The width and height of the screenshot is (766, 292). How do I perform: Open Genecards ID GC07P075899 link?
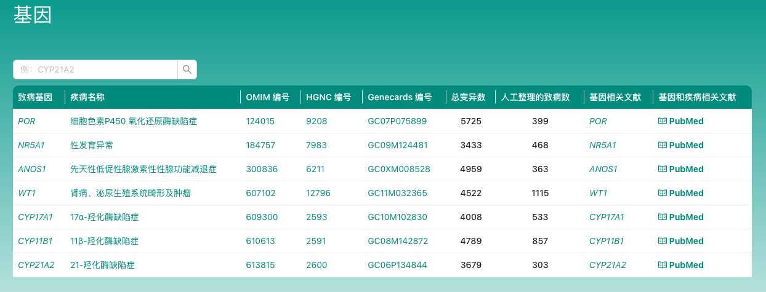pos(397,121)
